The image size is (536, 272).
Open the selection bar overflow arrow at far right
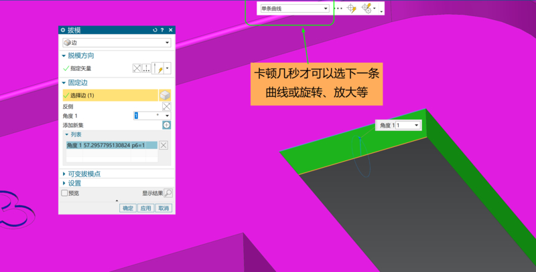tap(381, 11)
